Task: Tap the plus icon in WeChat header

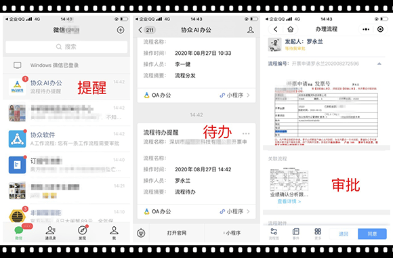Action: pos(121,30)
